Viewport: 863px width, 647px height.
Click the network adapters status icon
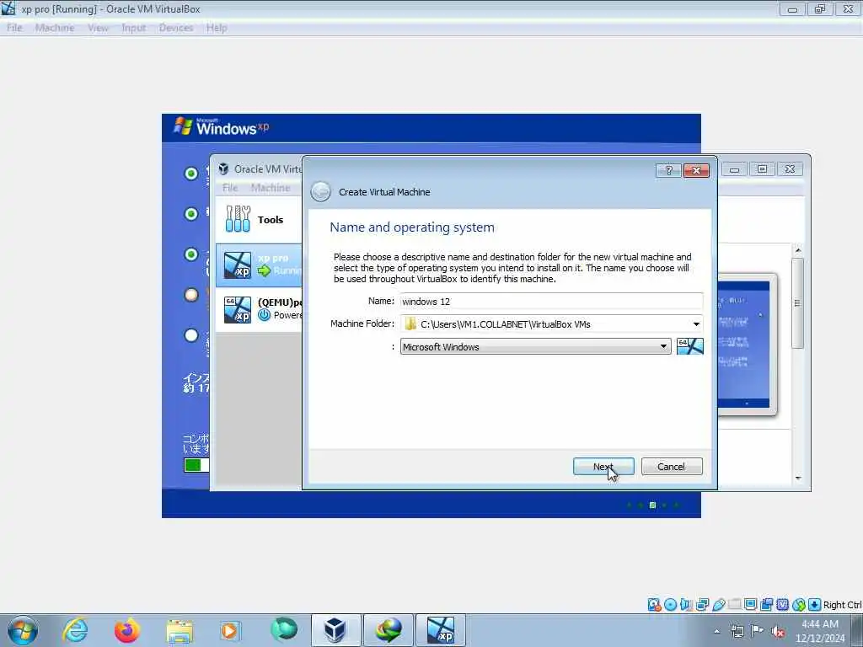(702, 605)
